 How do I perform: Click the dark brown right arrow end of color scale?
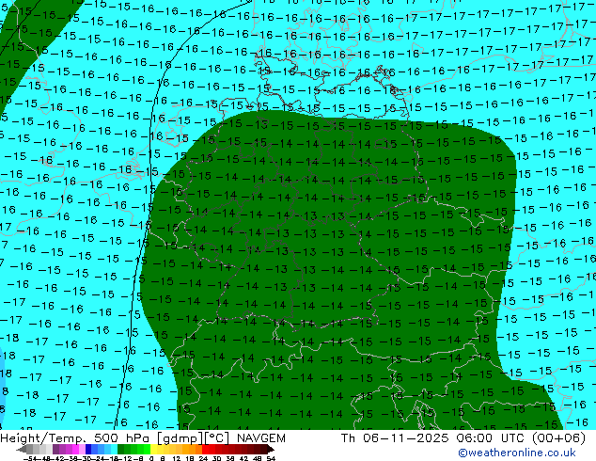pyautogui.click(x=271, y=450)
